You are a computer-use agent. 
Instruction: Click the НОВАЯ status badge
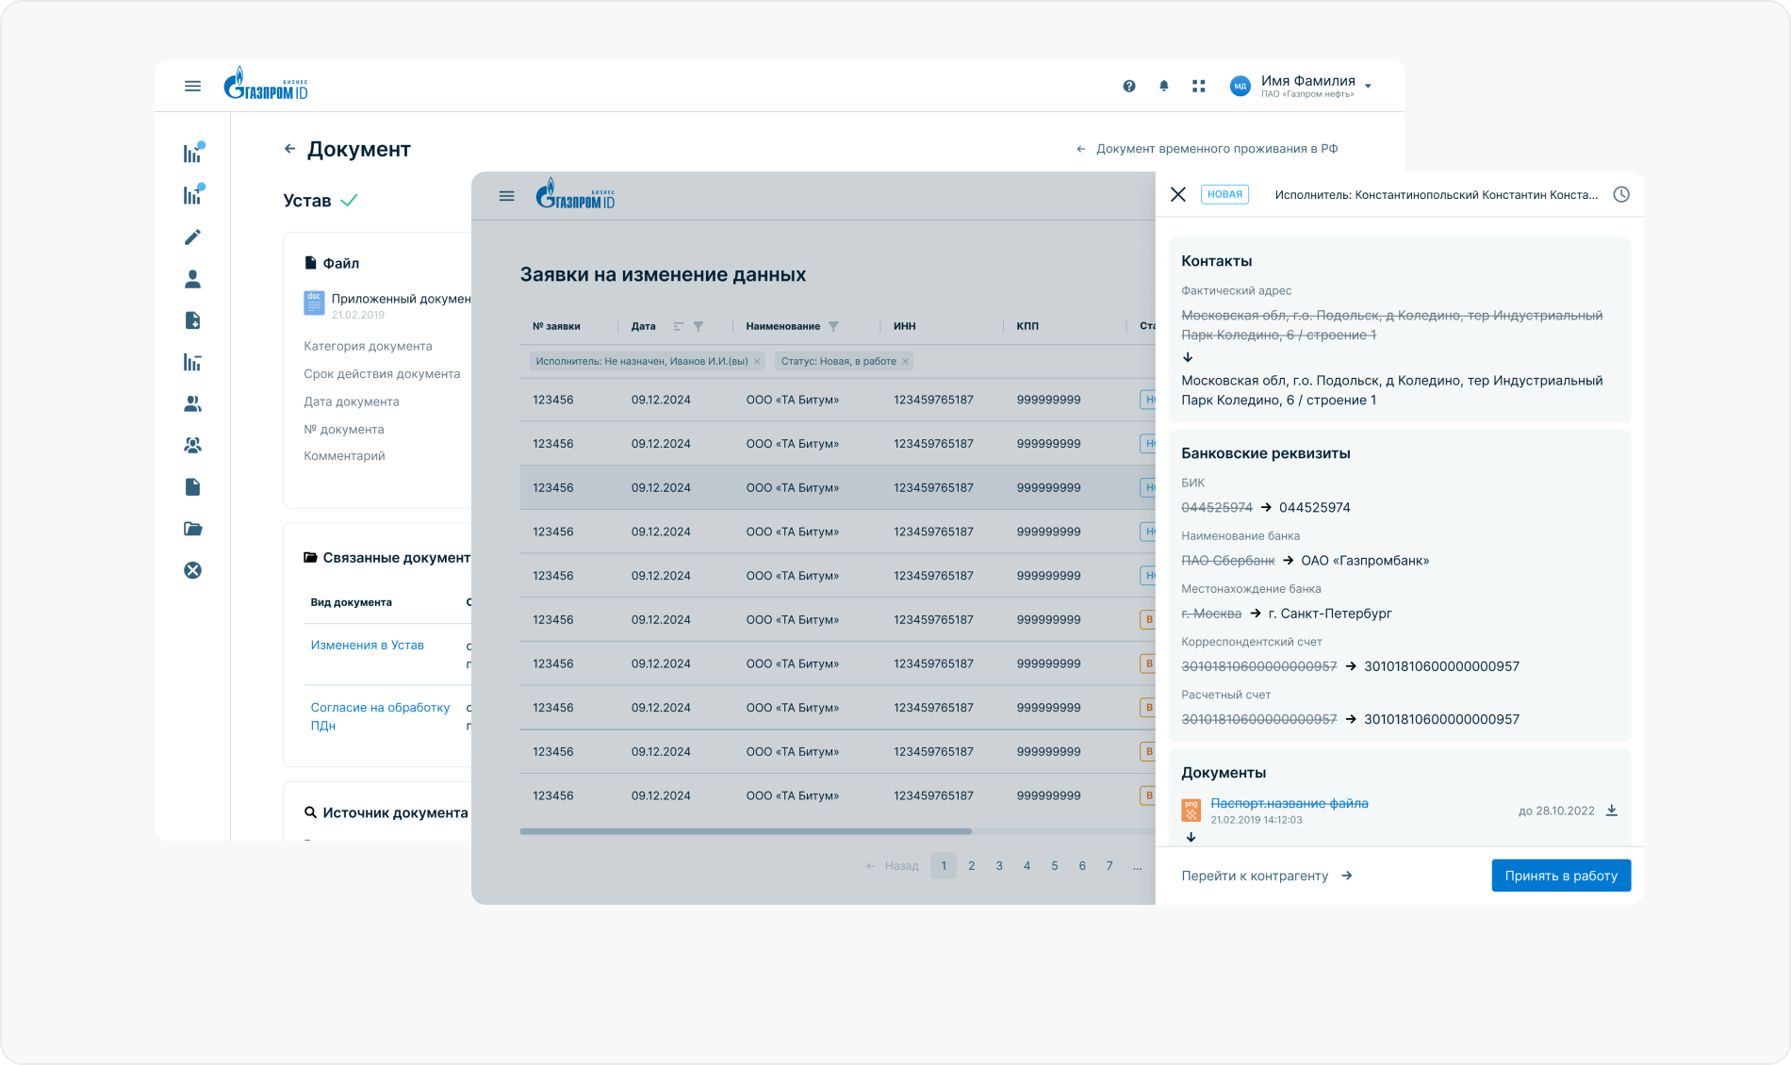(1224, 194)
